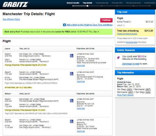The width and height of the screenshot is (156, 136).
Task: Click the Orbitz logo
Action: click(x=16, y=4)
